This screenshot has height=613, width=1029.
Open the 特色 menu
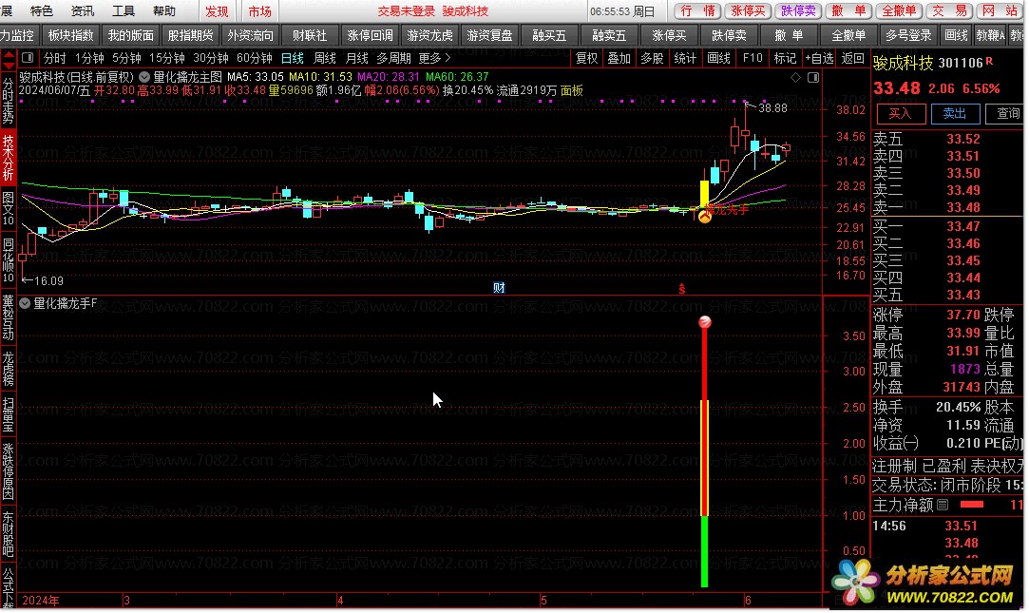tap(42, 11)
